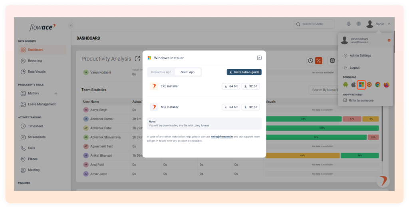The height and width of the screenshot is (209, 409).
Task: Click Refer to someone link
Action: 358,100
